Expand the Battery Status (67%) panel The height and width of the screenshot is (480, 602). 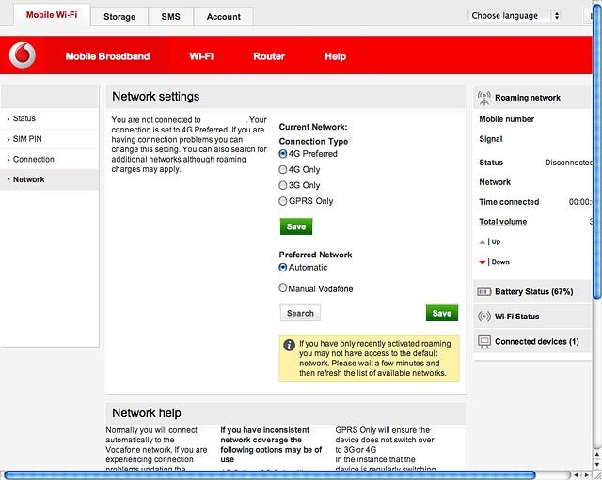[x=533, y=292]
